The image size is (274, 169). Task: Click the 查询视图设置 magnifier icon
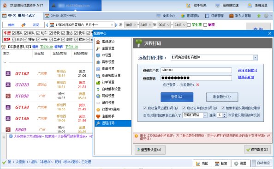pyautogui.click(x=98, y=76)
